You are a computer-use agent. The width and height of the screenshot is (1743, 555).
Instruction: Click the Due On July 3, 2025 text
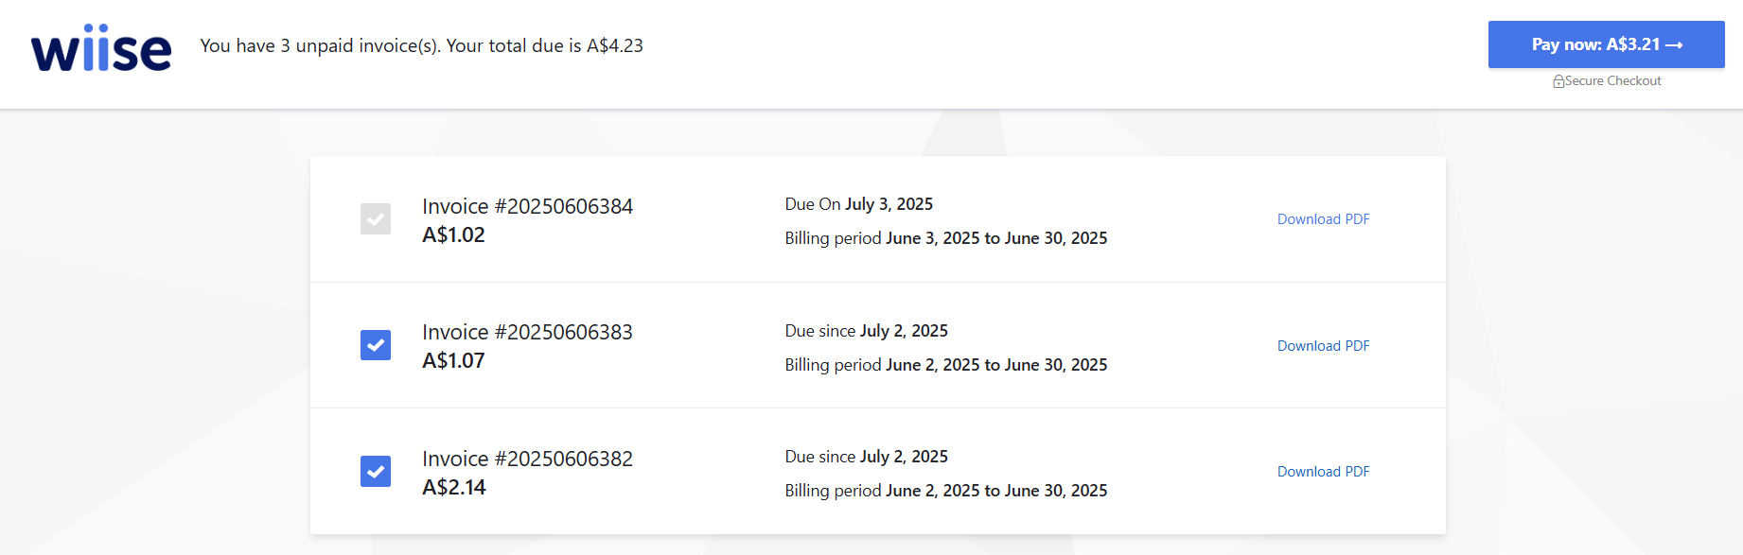coord(859,204)
